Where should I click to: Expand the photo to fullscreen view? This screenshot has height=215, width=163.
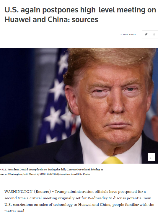click(151, 157)
